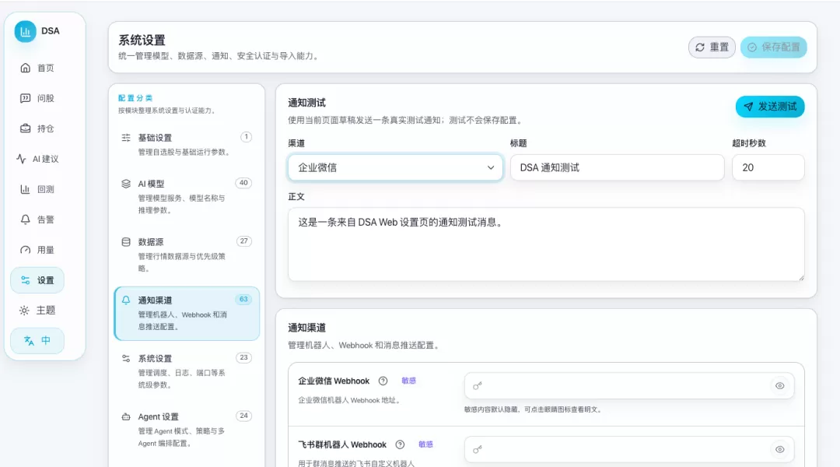Click the 63 count badge on 通知渠道

click(x=243, y=299)
